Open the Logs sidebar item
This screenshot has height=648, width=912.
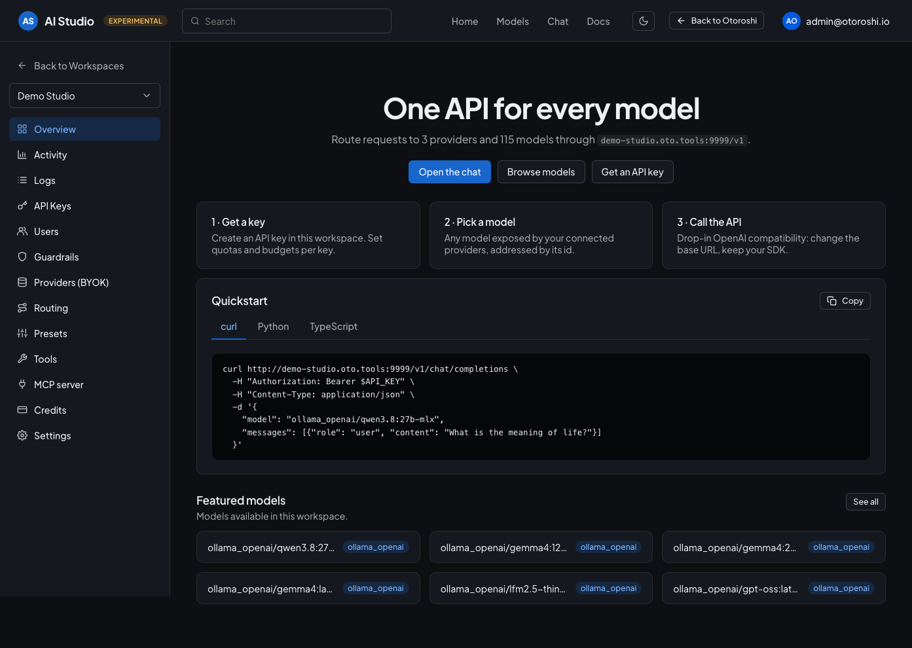coord(84,180)
